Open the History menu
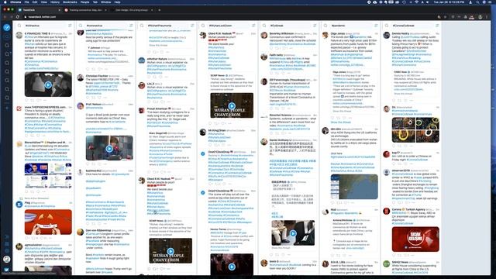 click(55, 2)
